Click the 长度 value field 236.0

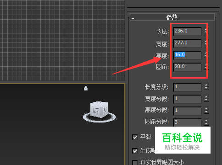[187, 32]
